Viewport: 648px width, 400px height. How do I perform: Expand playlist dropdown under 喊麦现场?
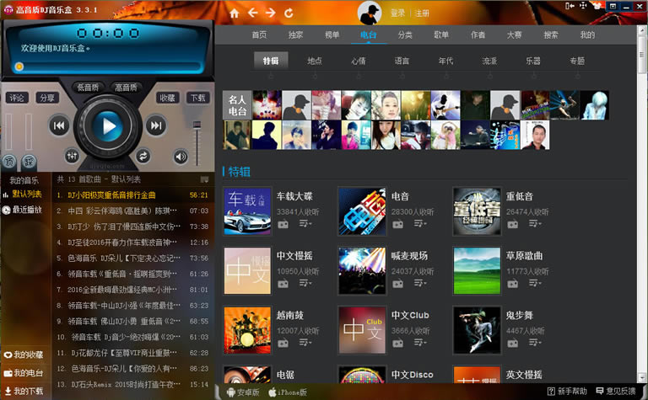point(420,283)
